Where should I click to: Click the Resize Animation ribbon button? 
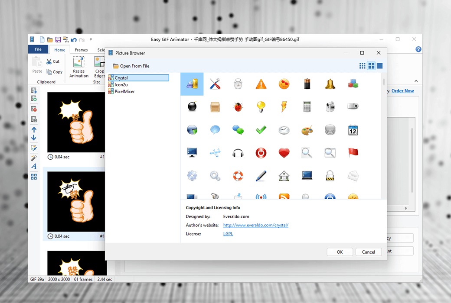click(x=79, y=67)
